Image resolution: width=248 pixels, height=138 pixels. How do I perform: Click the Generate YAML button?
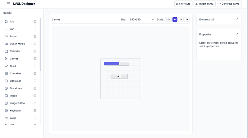pos(229,4)
